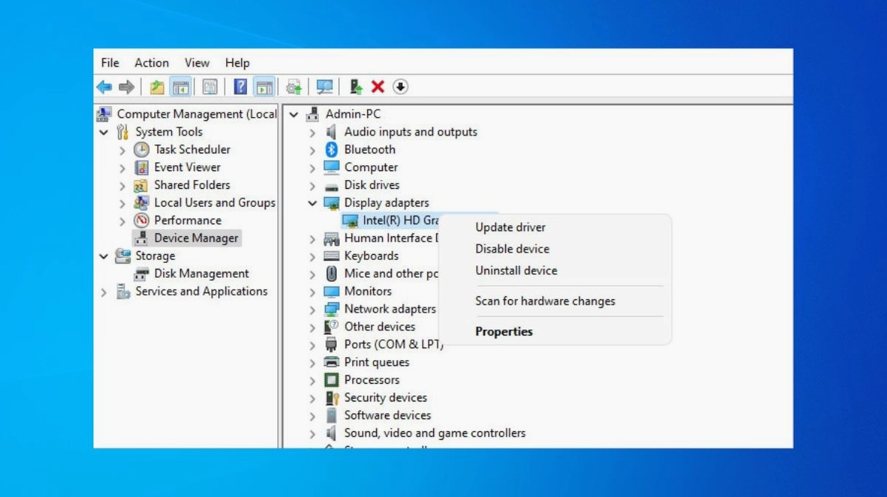Viewport: 887px width, 497px height.
Task: Expand the Keyboards category chevron
Action: pos(312,256)
